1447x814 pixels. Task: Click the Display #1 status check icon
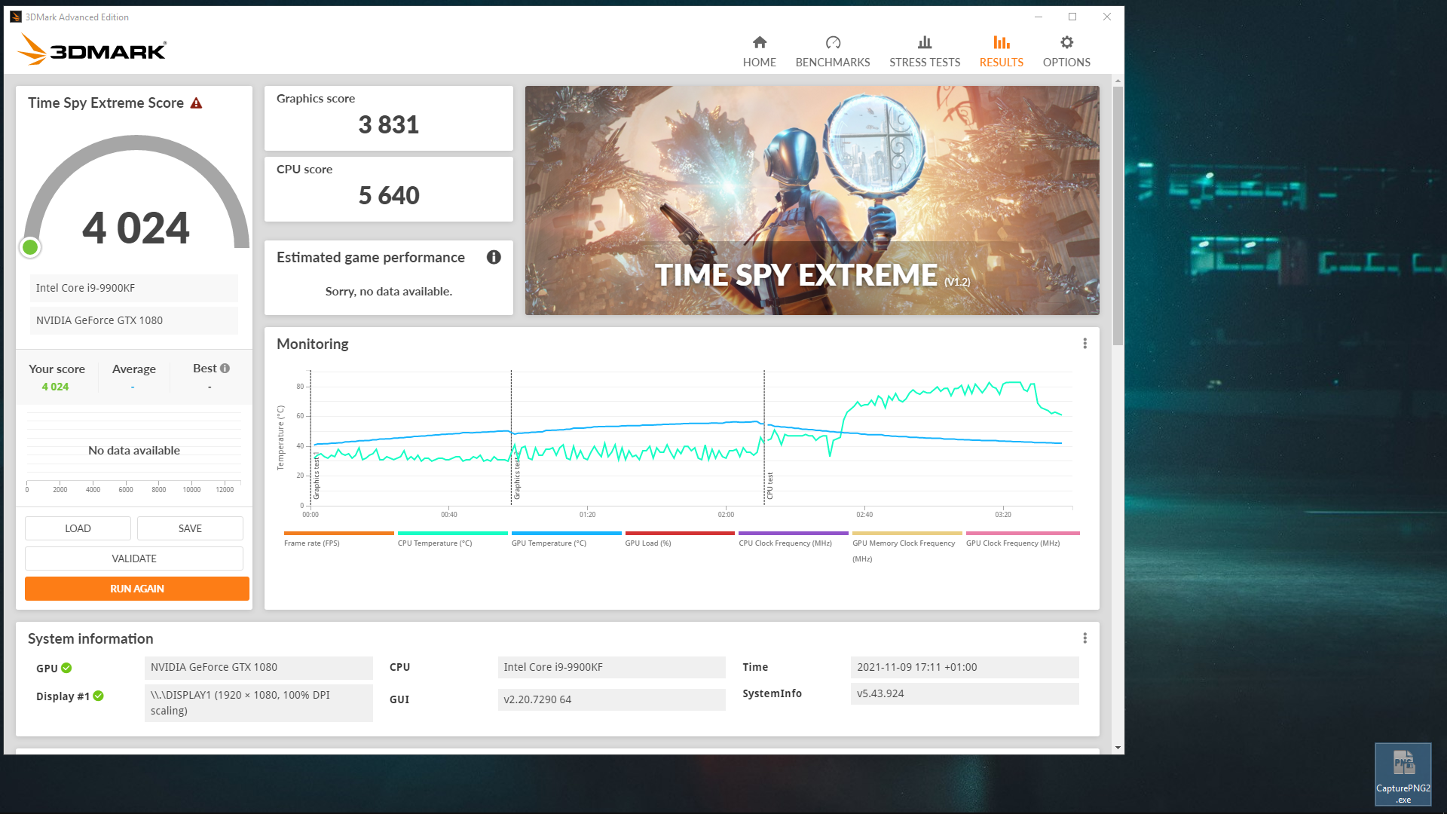[98, 696]
